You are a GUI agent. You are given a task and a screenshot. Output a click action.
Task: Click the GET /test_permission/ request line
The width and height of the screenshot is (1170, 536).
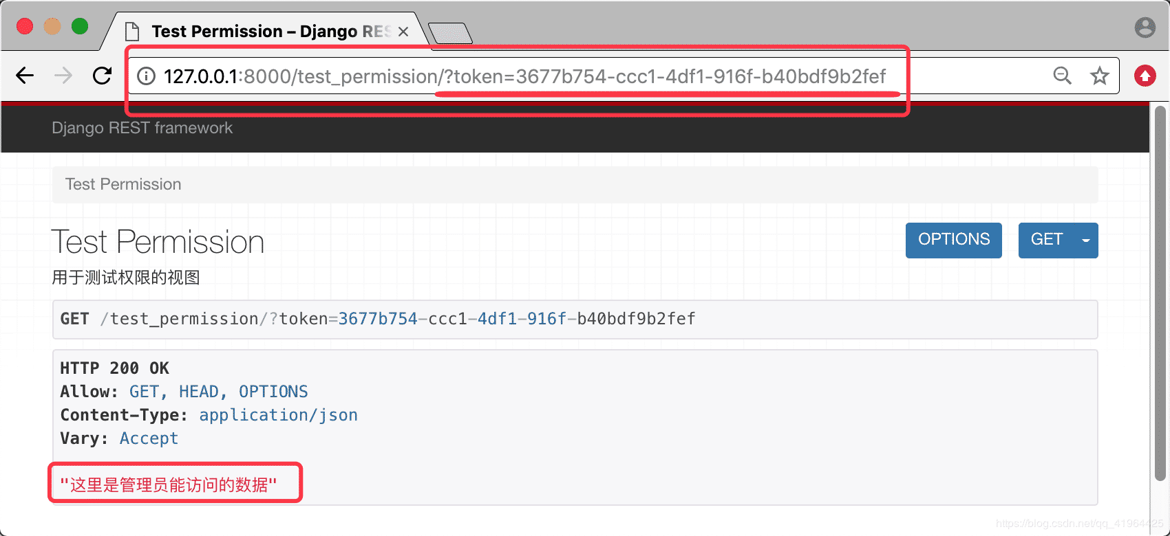(378, 319)
